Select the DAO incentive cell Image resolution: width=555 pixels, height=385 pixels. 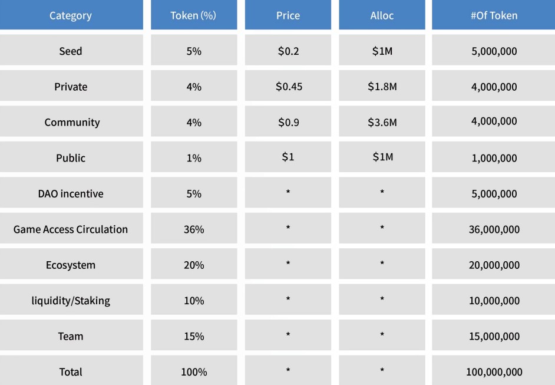[71, 193]
